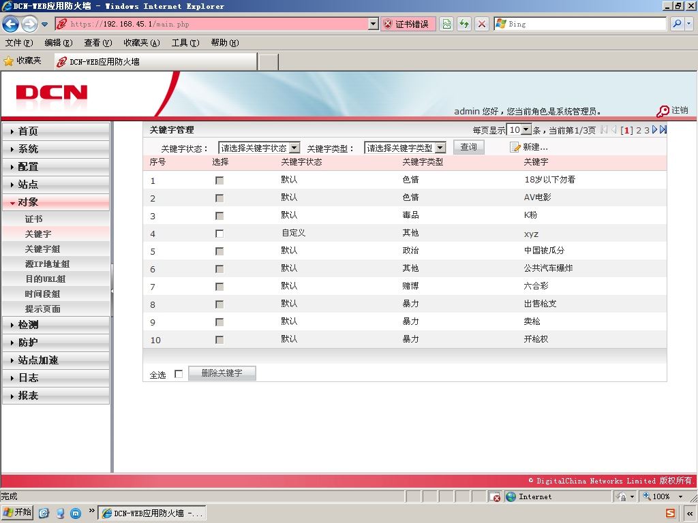Open the 关键字 submenu item

click(56, 234)
